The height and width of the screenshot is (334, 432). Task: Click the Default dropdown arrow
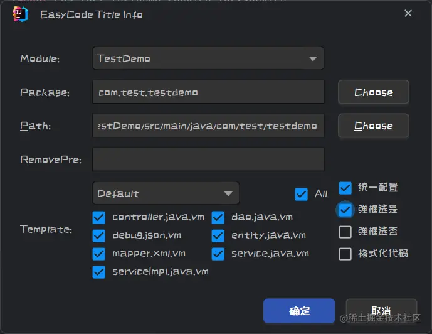coord(228,193)
